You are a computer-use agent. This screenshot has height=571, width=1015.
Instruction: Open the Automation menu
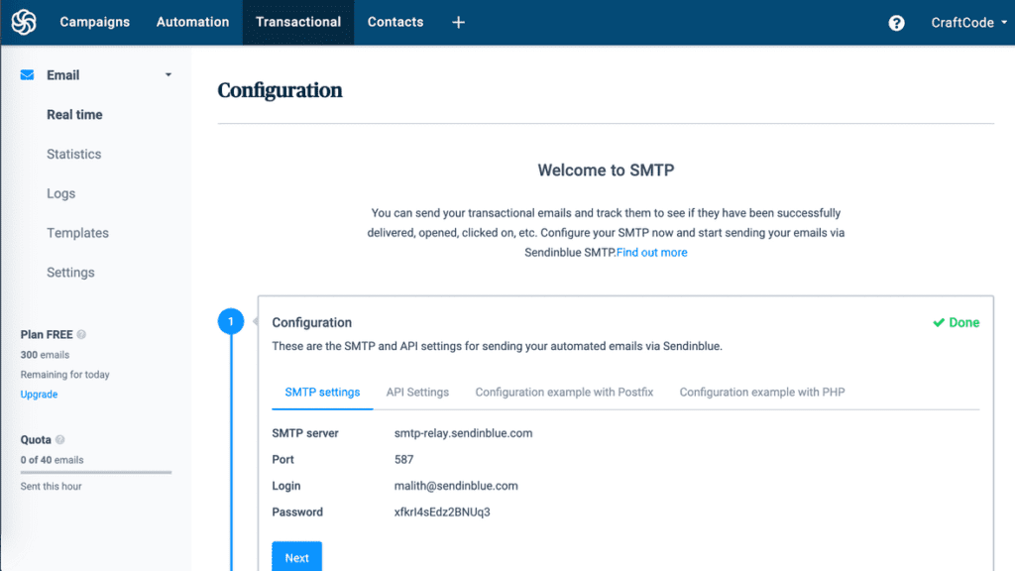193,22
